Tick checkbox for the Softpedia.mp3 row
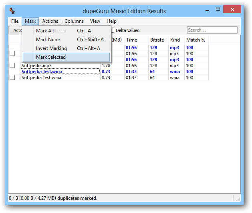252x213 pixels. point(12,66)
